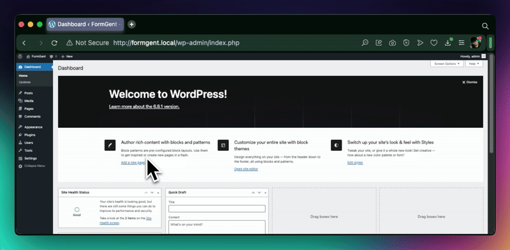Reload the page with refresh icon
510x250 pixels.
pyautogui.click(x=54, y=43)
